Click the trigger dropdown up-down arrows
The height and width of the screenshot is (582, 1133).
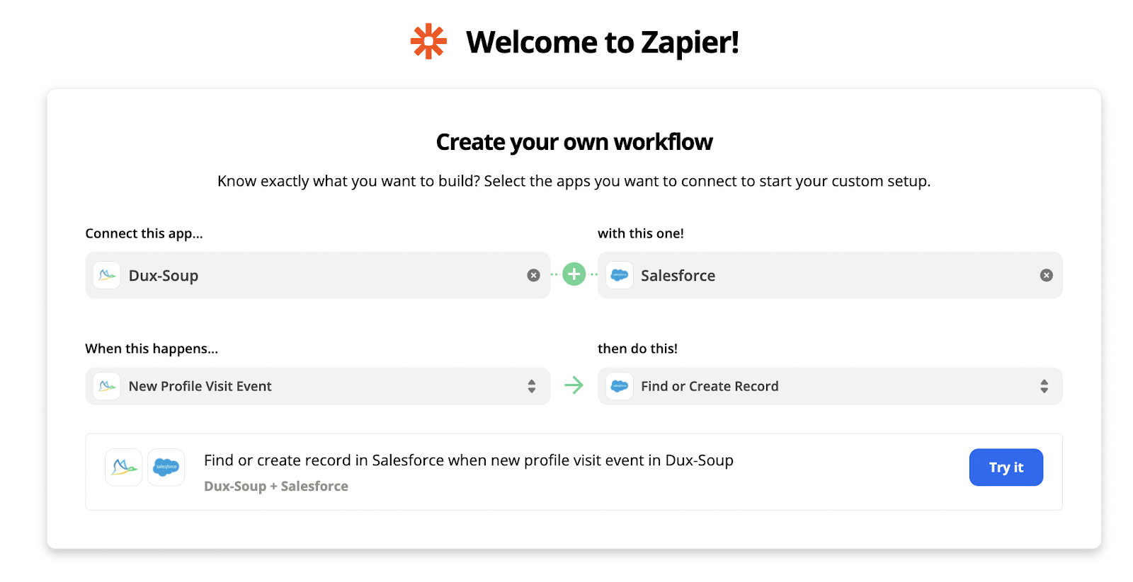pos(532,386)
